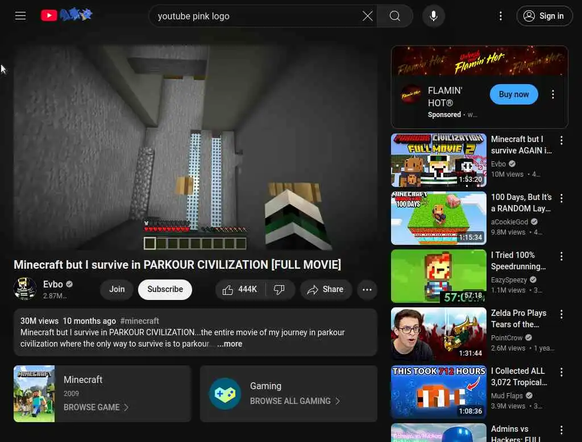
Task: Dislike the video with thumbs down
Action: tap(280, 290)
